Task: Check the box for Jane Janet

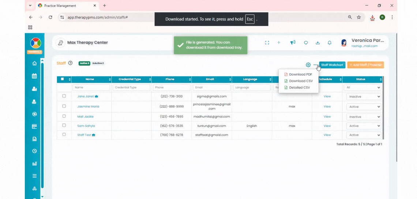Action: coord(64,96)
